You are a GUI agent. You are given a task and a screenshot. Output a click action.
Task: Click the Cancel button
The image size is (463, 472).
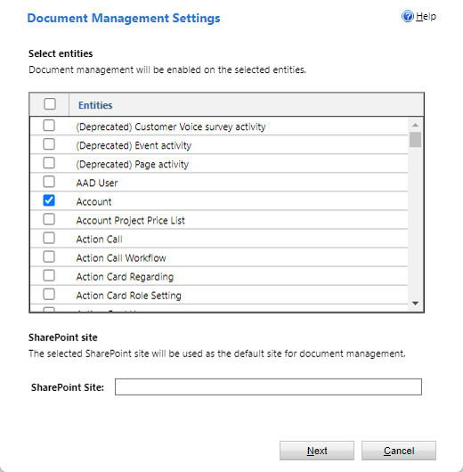[x=399, y=451]
